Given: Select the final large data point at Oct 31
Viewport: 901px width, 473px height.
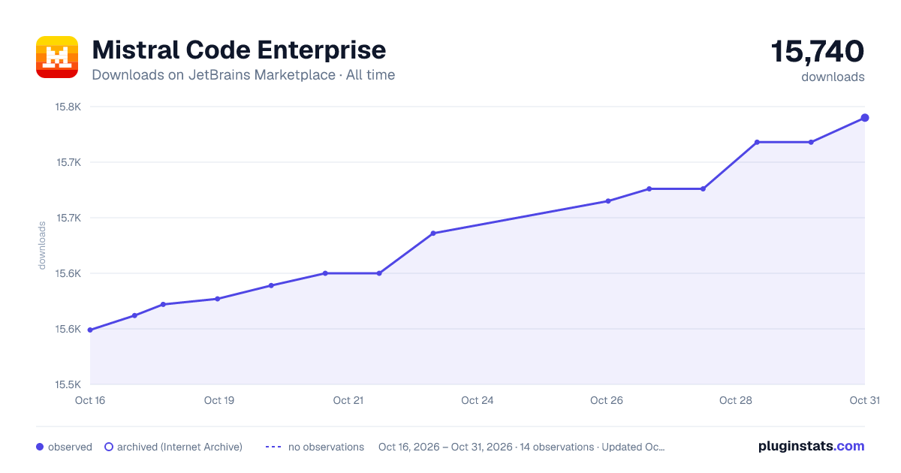Looking at the screenshot, I should (x=865, y=118).
